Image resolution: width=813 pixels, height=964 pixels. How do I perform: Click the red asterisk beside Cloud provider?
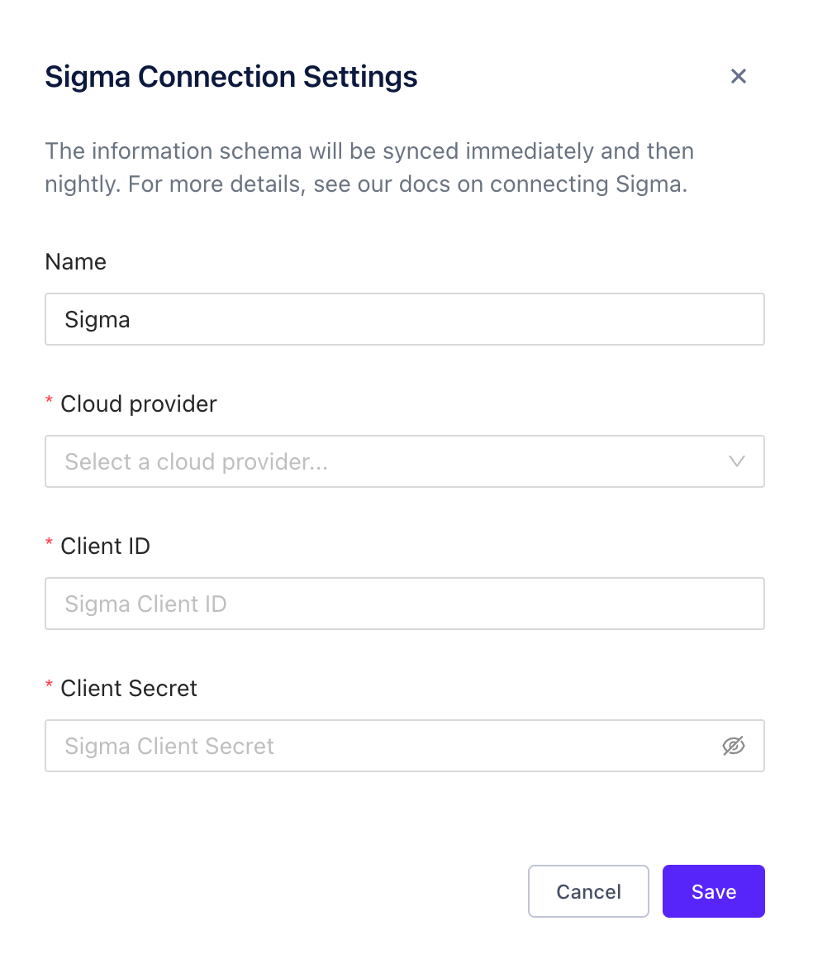pyautogui.click(x=49, y=402)
